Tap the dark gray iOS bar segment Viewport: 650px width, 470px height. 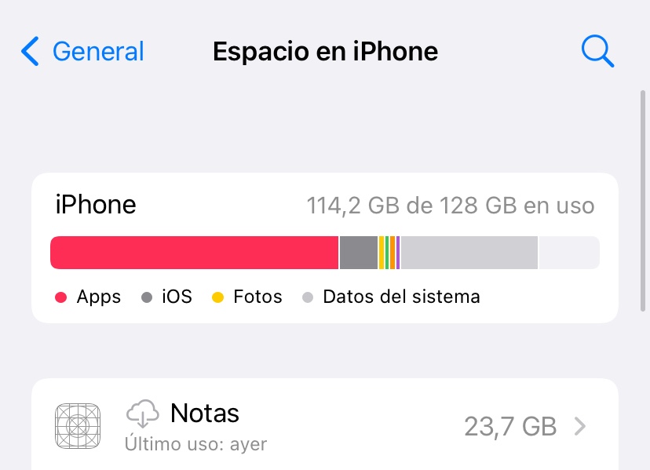pos(359,253)
